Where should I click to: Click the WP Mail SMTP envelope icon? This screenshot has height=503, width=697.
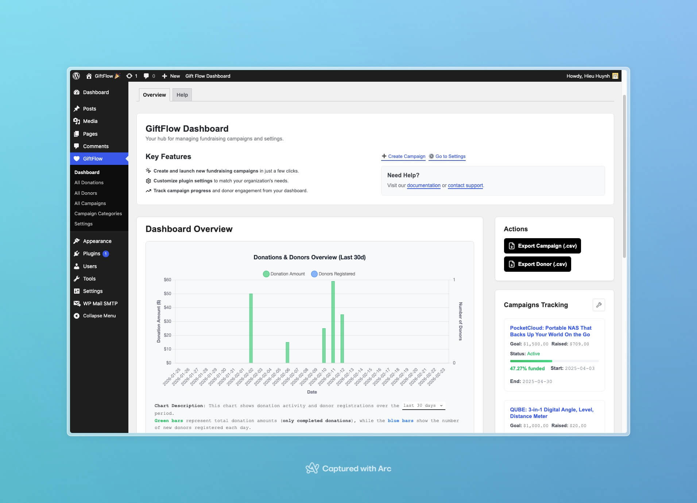point(77,303)
